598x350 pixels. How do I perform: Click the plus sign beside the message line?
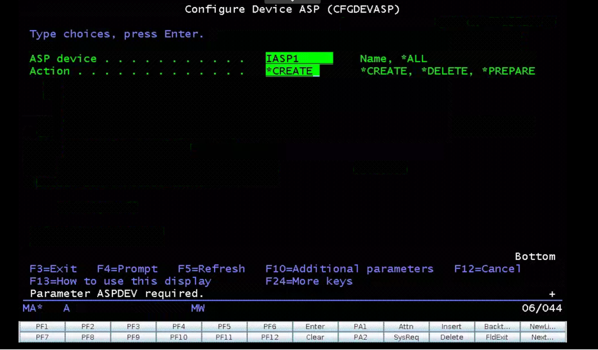[552, 294]
